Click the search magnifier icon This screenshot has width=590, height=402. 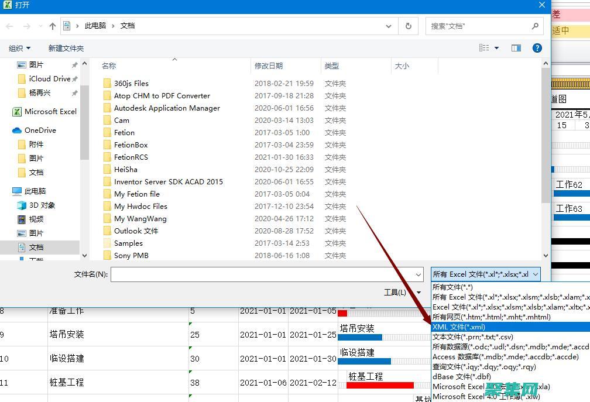pyautogui.click(x=535, y=26)
